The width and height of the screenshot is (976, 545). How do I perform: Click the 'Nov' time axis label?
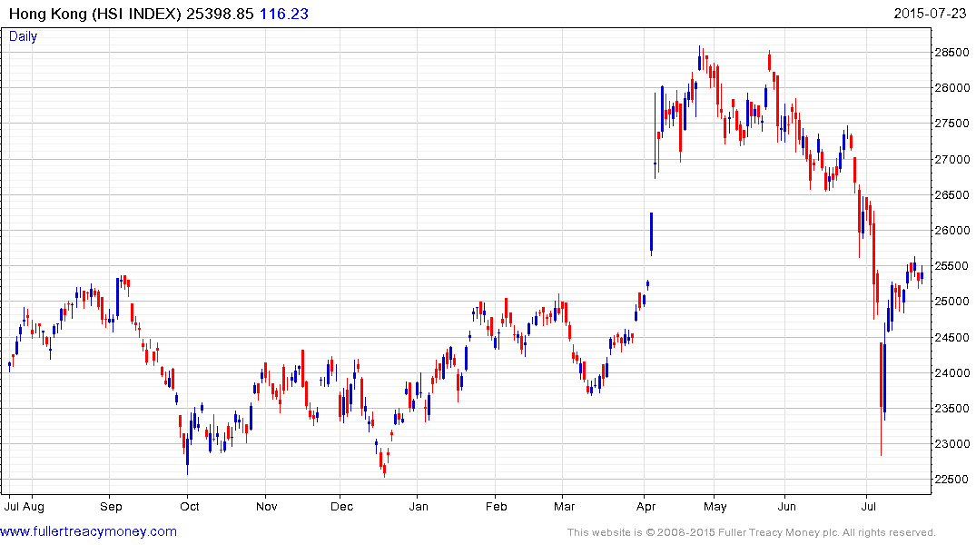[x=266, y=506]
